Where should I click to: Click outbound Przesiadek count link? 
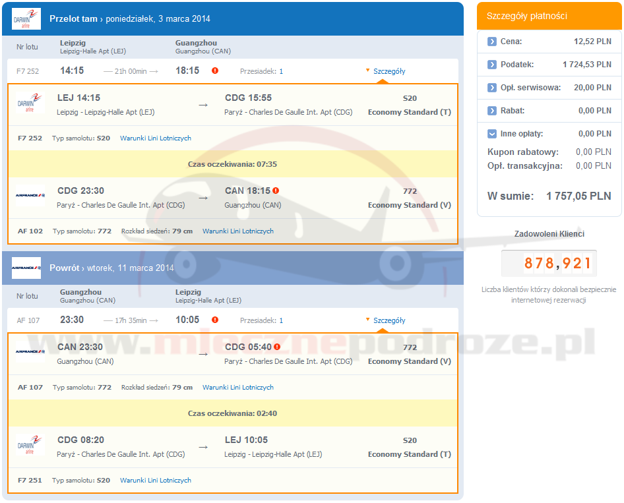[281, 71]
